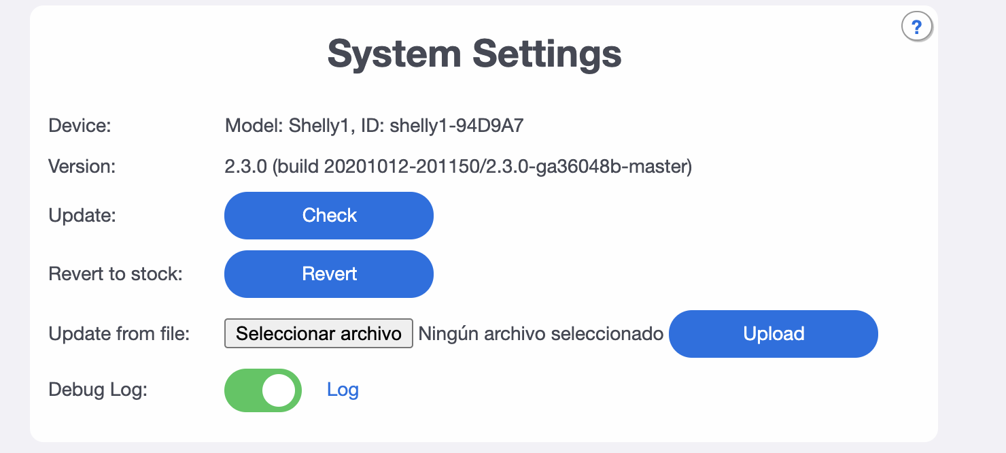Open the Seleccionar archivo file chooser
The image size is (1006, 453).
click(x=319, y=333)
